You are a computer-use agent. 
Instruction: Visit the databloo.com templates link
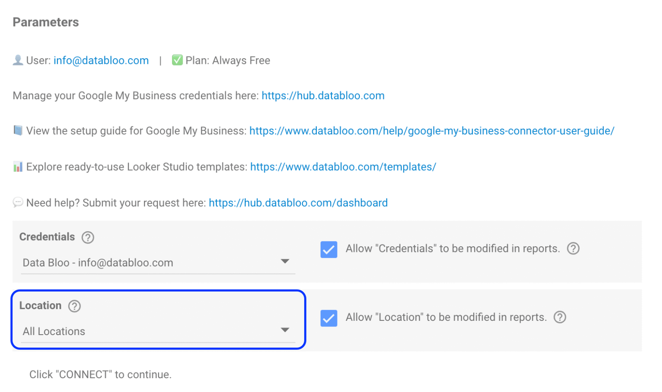pos(343,167)
